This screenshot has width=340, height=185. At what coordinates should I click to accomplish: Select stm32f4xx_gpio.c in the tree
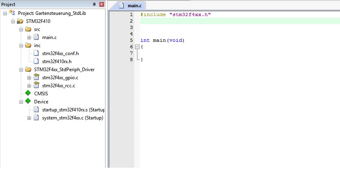point(60,78)
